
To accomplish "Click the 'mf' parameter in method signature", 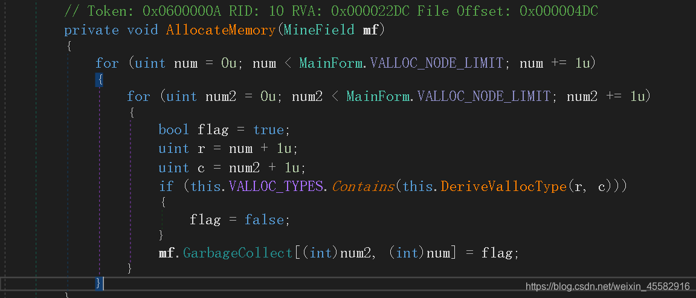I will click(370, 30).
